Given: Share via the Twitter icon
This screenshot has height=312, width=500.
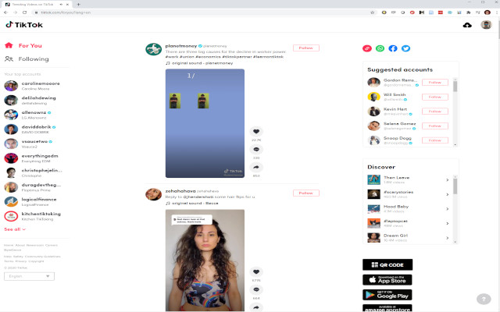Looking at the screenshot, I should [405, 48].
